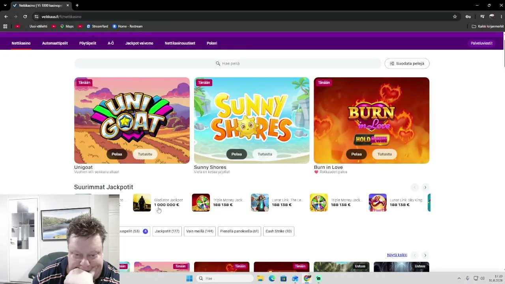Select the Cash Strike (10) filter chip
This screenshot has height=284, width=505.
[x=279, y=231]
